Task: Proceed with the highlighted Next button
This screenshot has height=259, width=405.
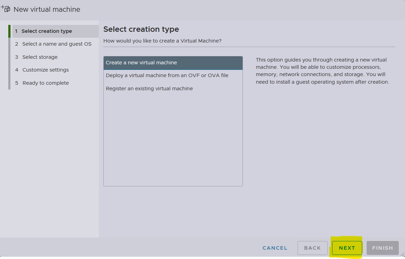Action: (347, 248)
